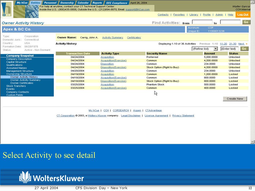Viewport: 255px width, 191px height.
Task: Open the Ownership tab
Action: (x=67, y=3)
